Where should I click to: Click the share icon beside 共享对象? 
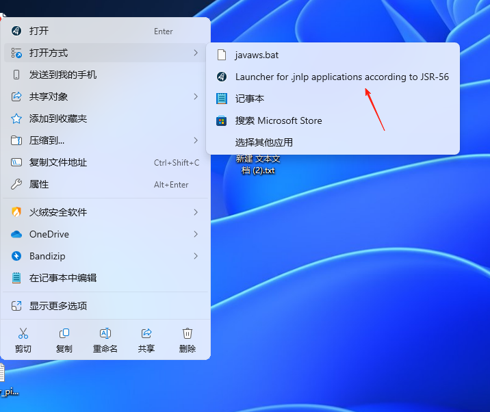click(x=16, y=96)
